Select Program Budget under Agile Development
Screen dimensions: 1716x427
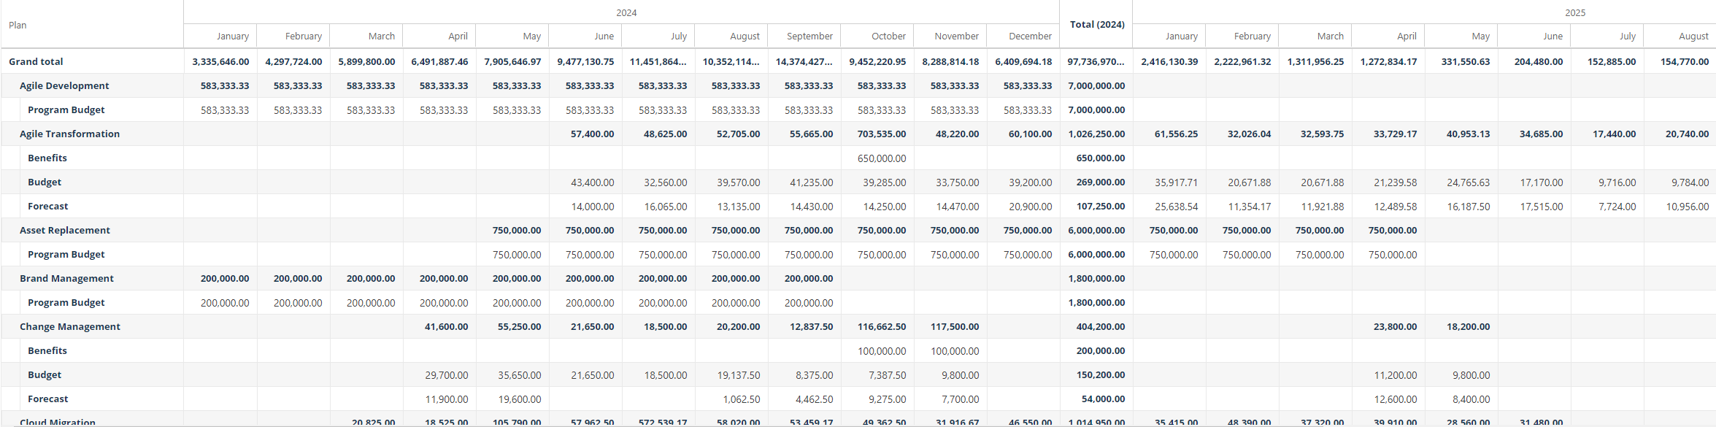66,109
